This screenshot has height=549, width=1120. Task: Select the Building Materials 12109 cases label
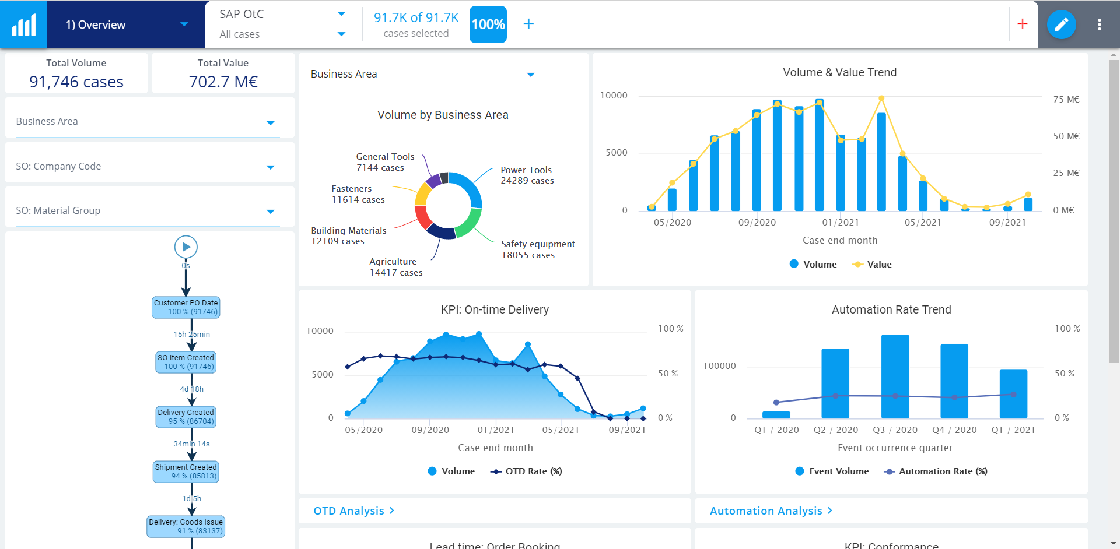pos(348,235)
